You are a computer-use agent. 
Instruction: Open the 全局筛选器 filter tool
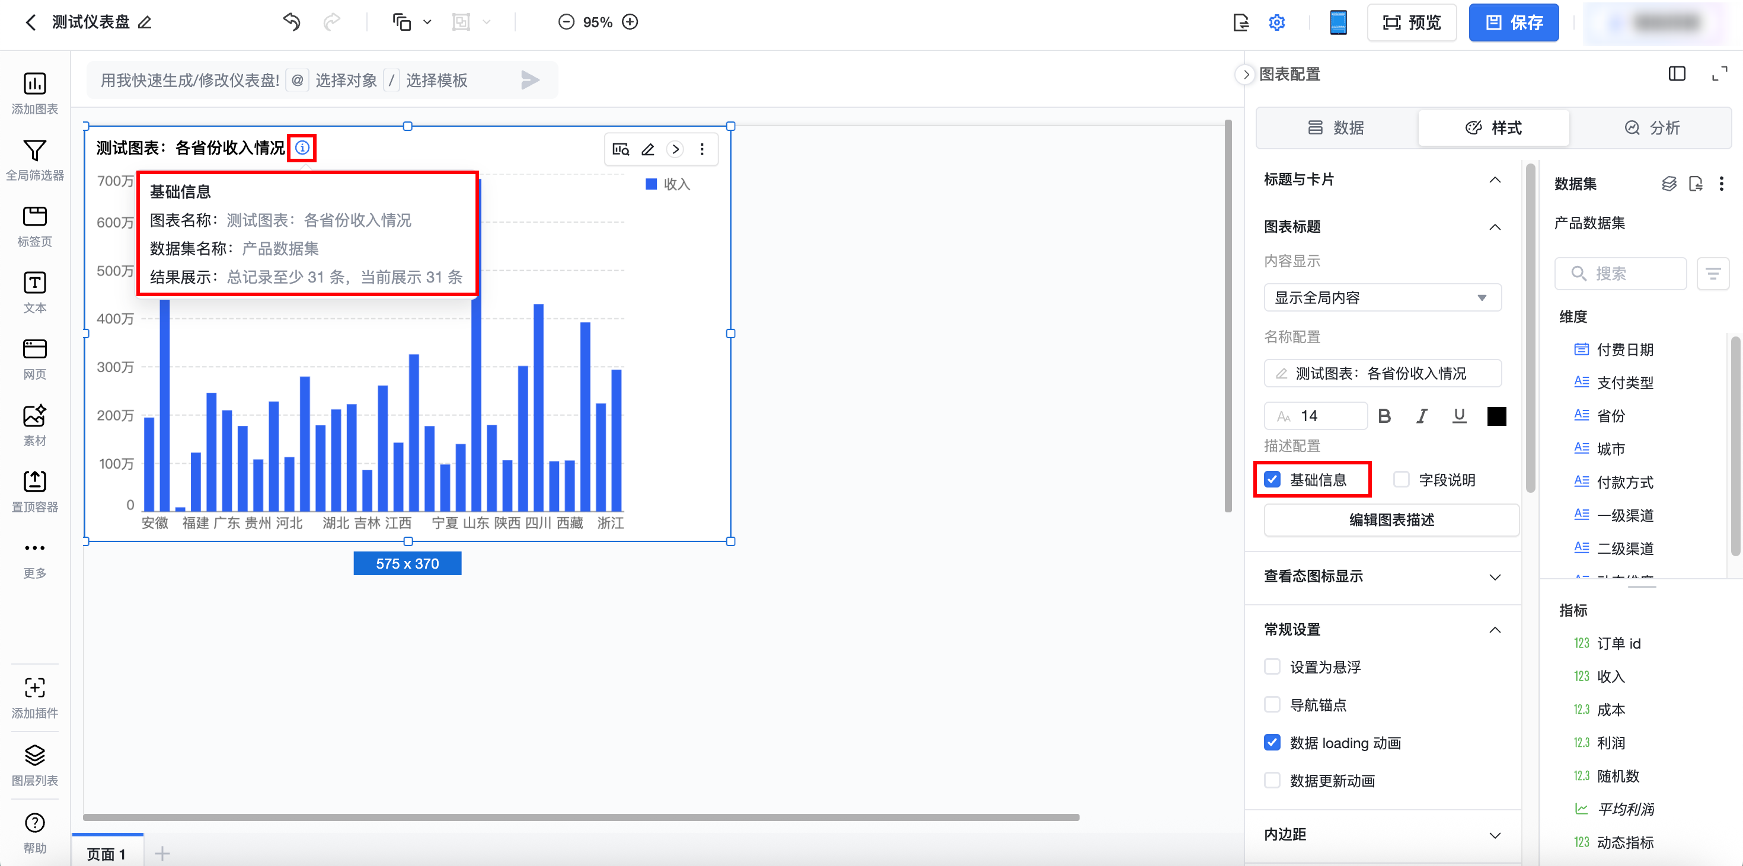tap(34, 151)
